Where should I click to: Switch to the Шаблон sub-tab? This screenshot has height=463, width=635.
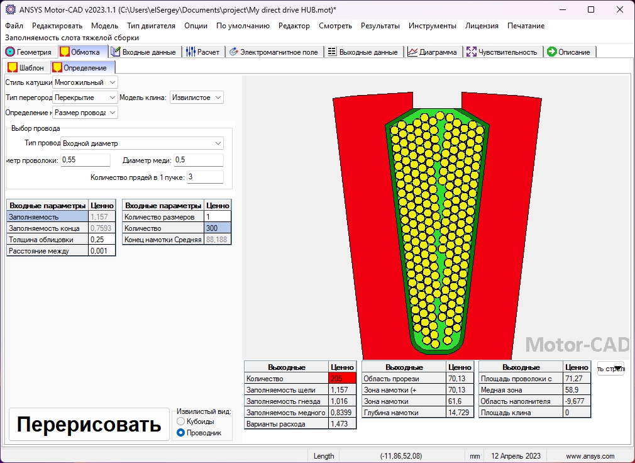(26, 68)
